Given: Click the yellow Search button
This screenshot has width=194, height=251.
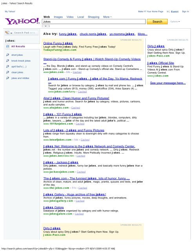Looking at the screenshot, I should click(157, 22).
